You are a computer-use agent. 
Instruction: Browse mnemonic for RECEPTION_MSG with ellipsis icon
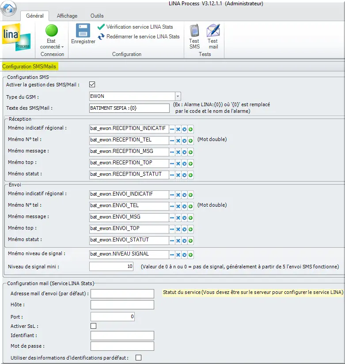point(172,152)
